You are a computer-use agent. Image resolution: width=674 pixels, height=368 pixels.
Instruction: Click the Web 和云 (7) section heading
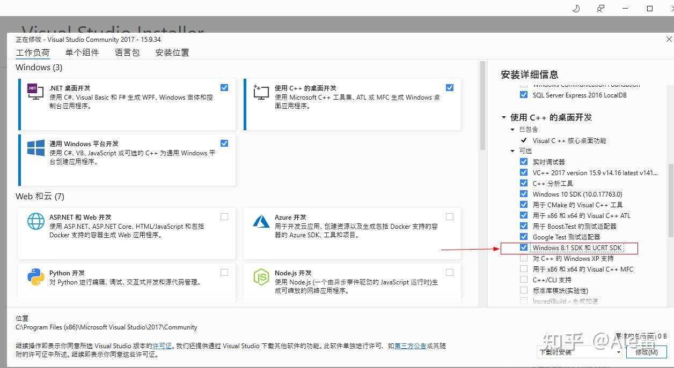(40, 197)
